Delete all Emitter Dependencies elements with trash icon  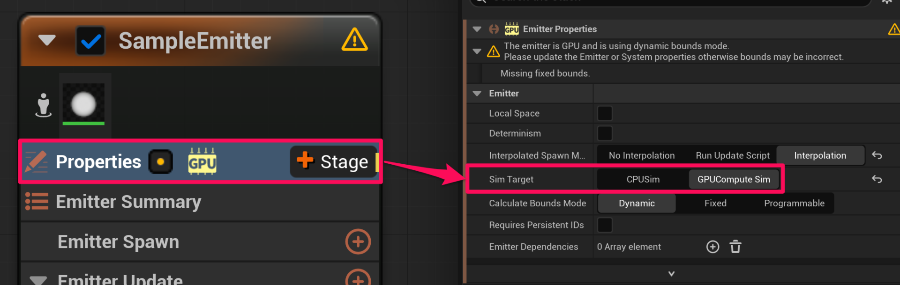[x=735, y=247]
